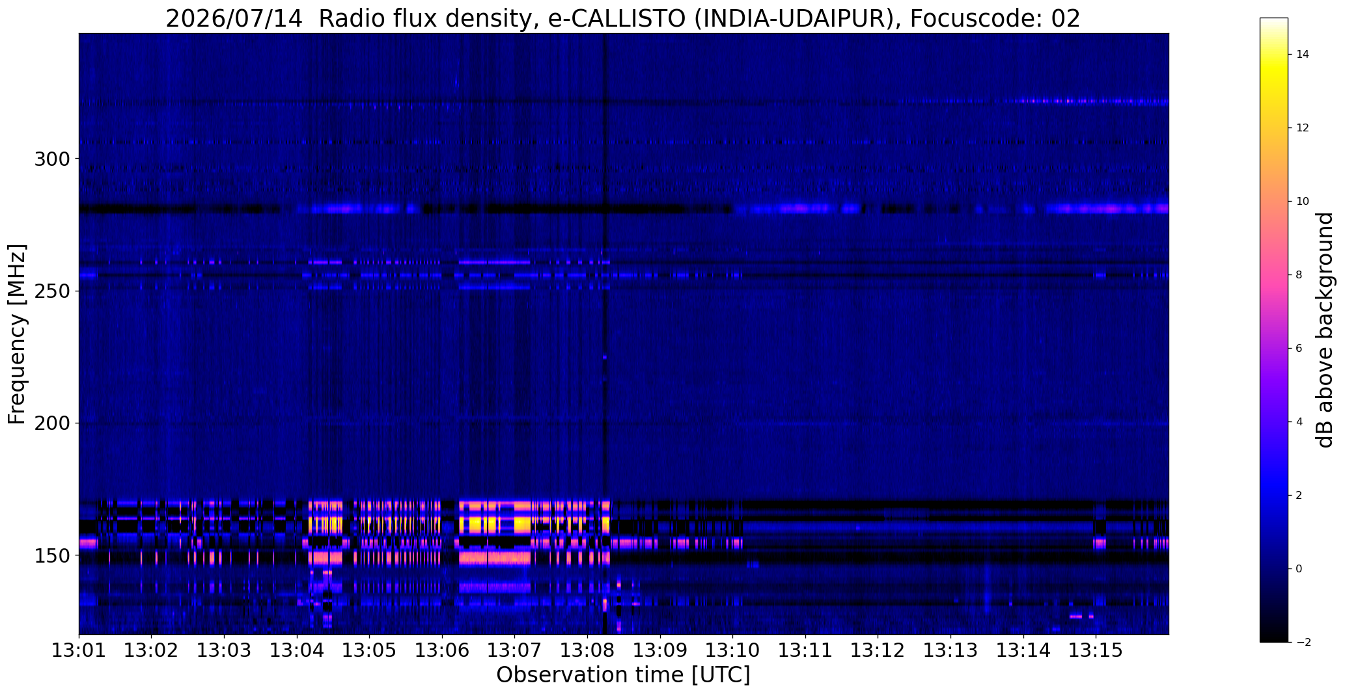This screenshot has height=694, width=1345.
Task: Click the Observation time [UTC] axis label
Action: 623,675
